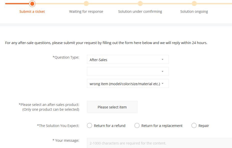232x148 pixels.
Task: Choose Return for a replacement option
Action: pos(137,126)
